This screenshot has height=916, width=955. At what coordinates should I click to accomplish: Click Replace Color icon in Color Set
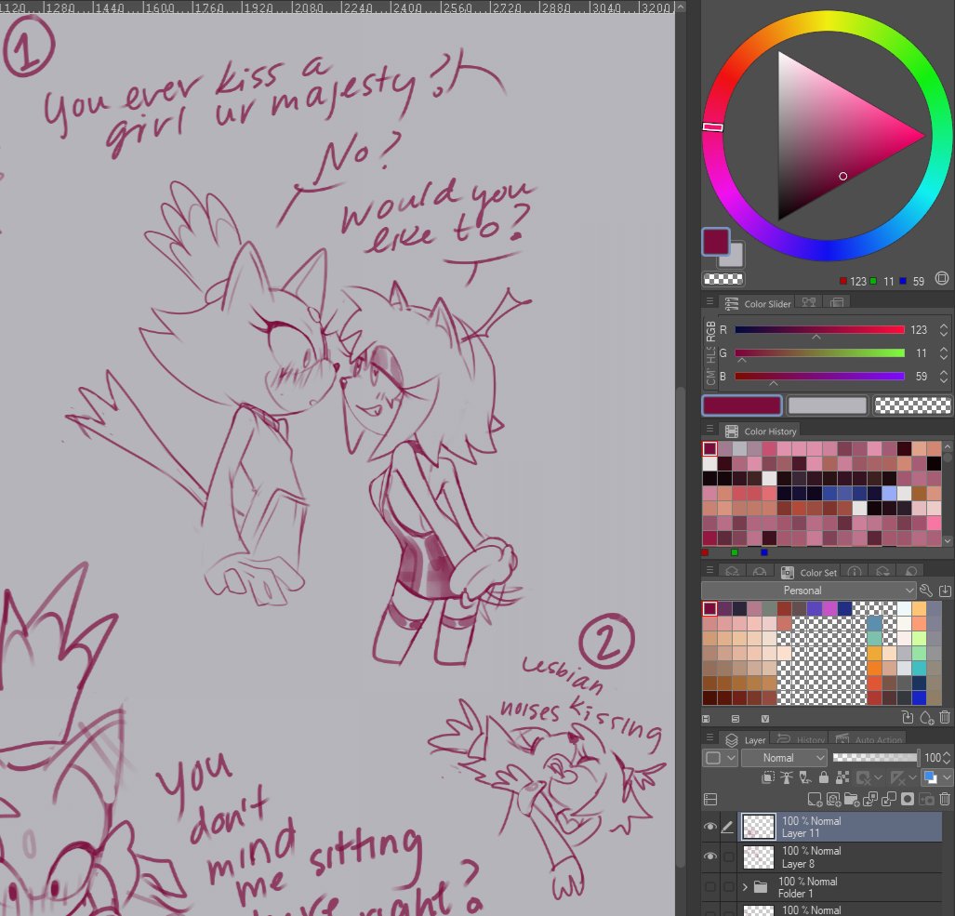click(908, 718)
